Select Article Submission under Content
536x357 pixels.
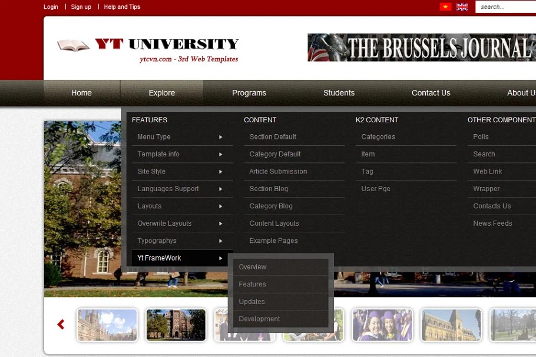point(278,172)
